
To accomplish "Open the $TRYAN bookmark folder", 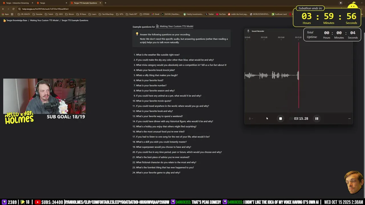I will click(145, 14).
